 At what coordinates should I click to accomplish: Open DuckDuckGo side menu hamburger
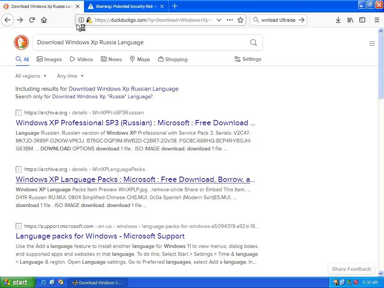click(372, 43)
